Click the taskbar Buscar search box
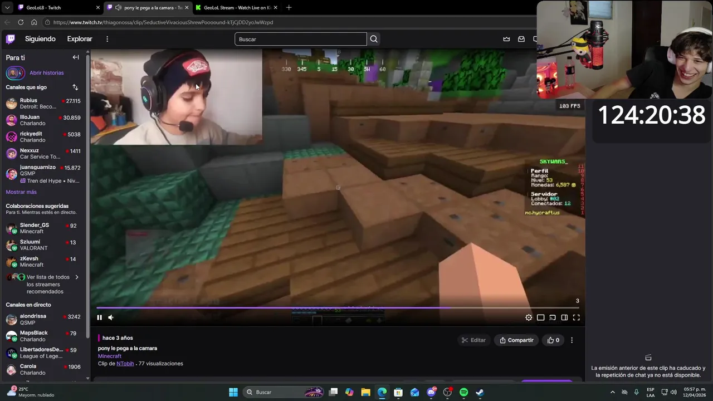Viewport: 713px width, 401px height. [284, 392]
